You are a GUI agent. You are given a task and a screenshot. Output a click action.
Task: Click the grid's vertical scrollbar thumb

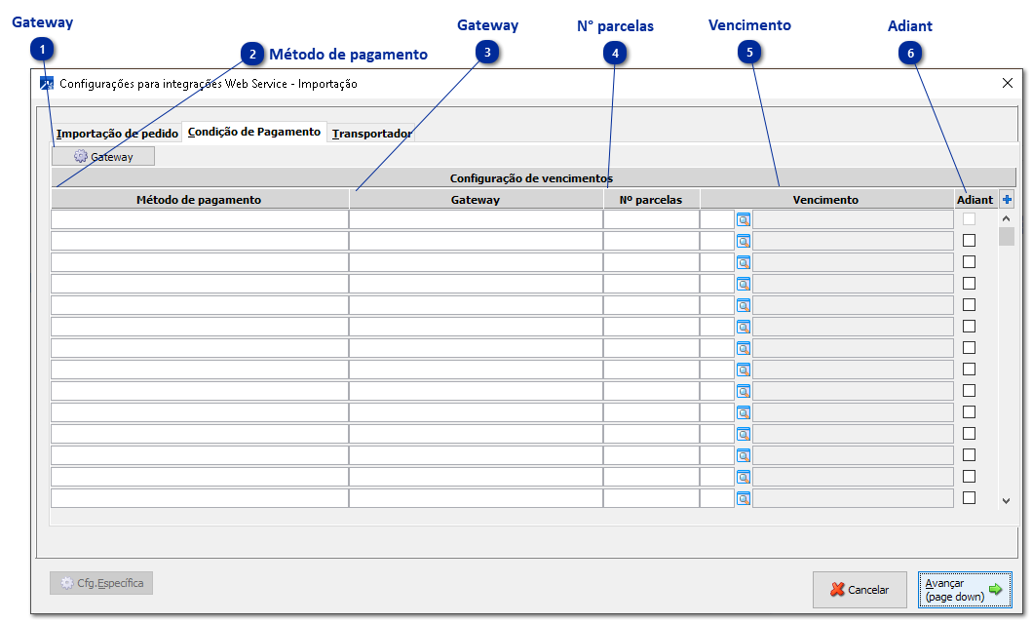pyautogui.click(x=1006, y=236)
